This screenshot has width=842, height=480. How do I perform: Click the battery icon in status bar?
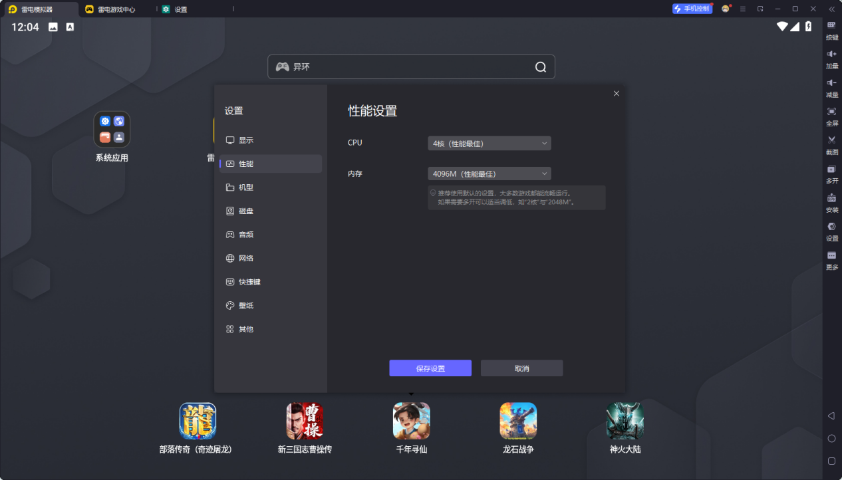809,27
